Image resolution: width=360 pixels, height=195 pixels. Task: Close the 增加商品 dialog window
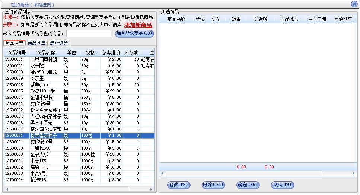pyautogui.click(x=354, y=4)
